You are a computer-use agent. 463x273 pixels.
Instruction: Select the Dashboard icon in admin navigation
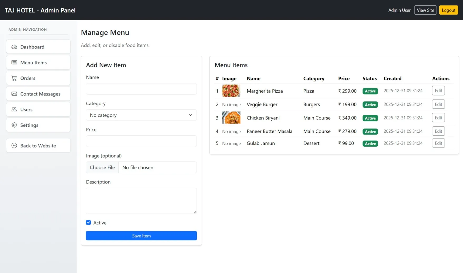point(14,47)
